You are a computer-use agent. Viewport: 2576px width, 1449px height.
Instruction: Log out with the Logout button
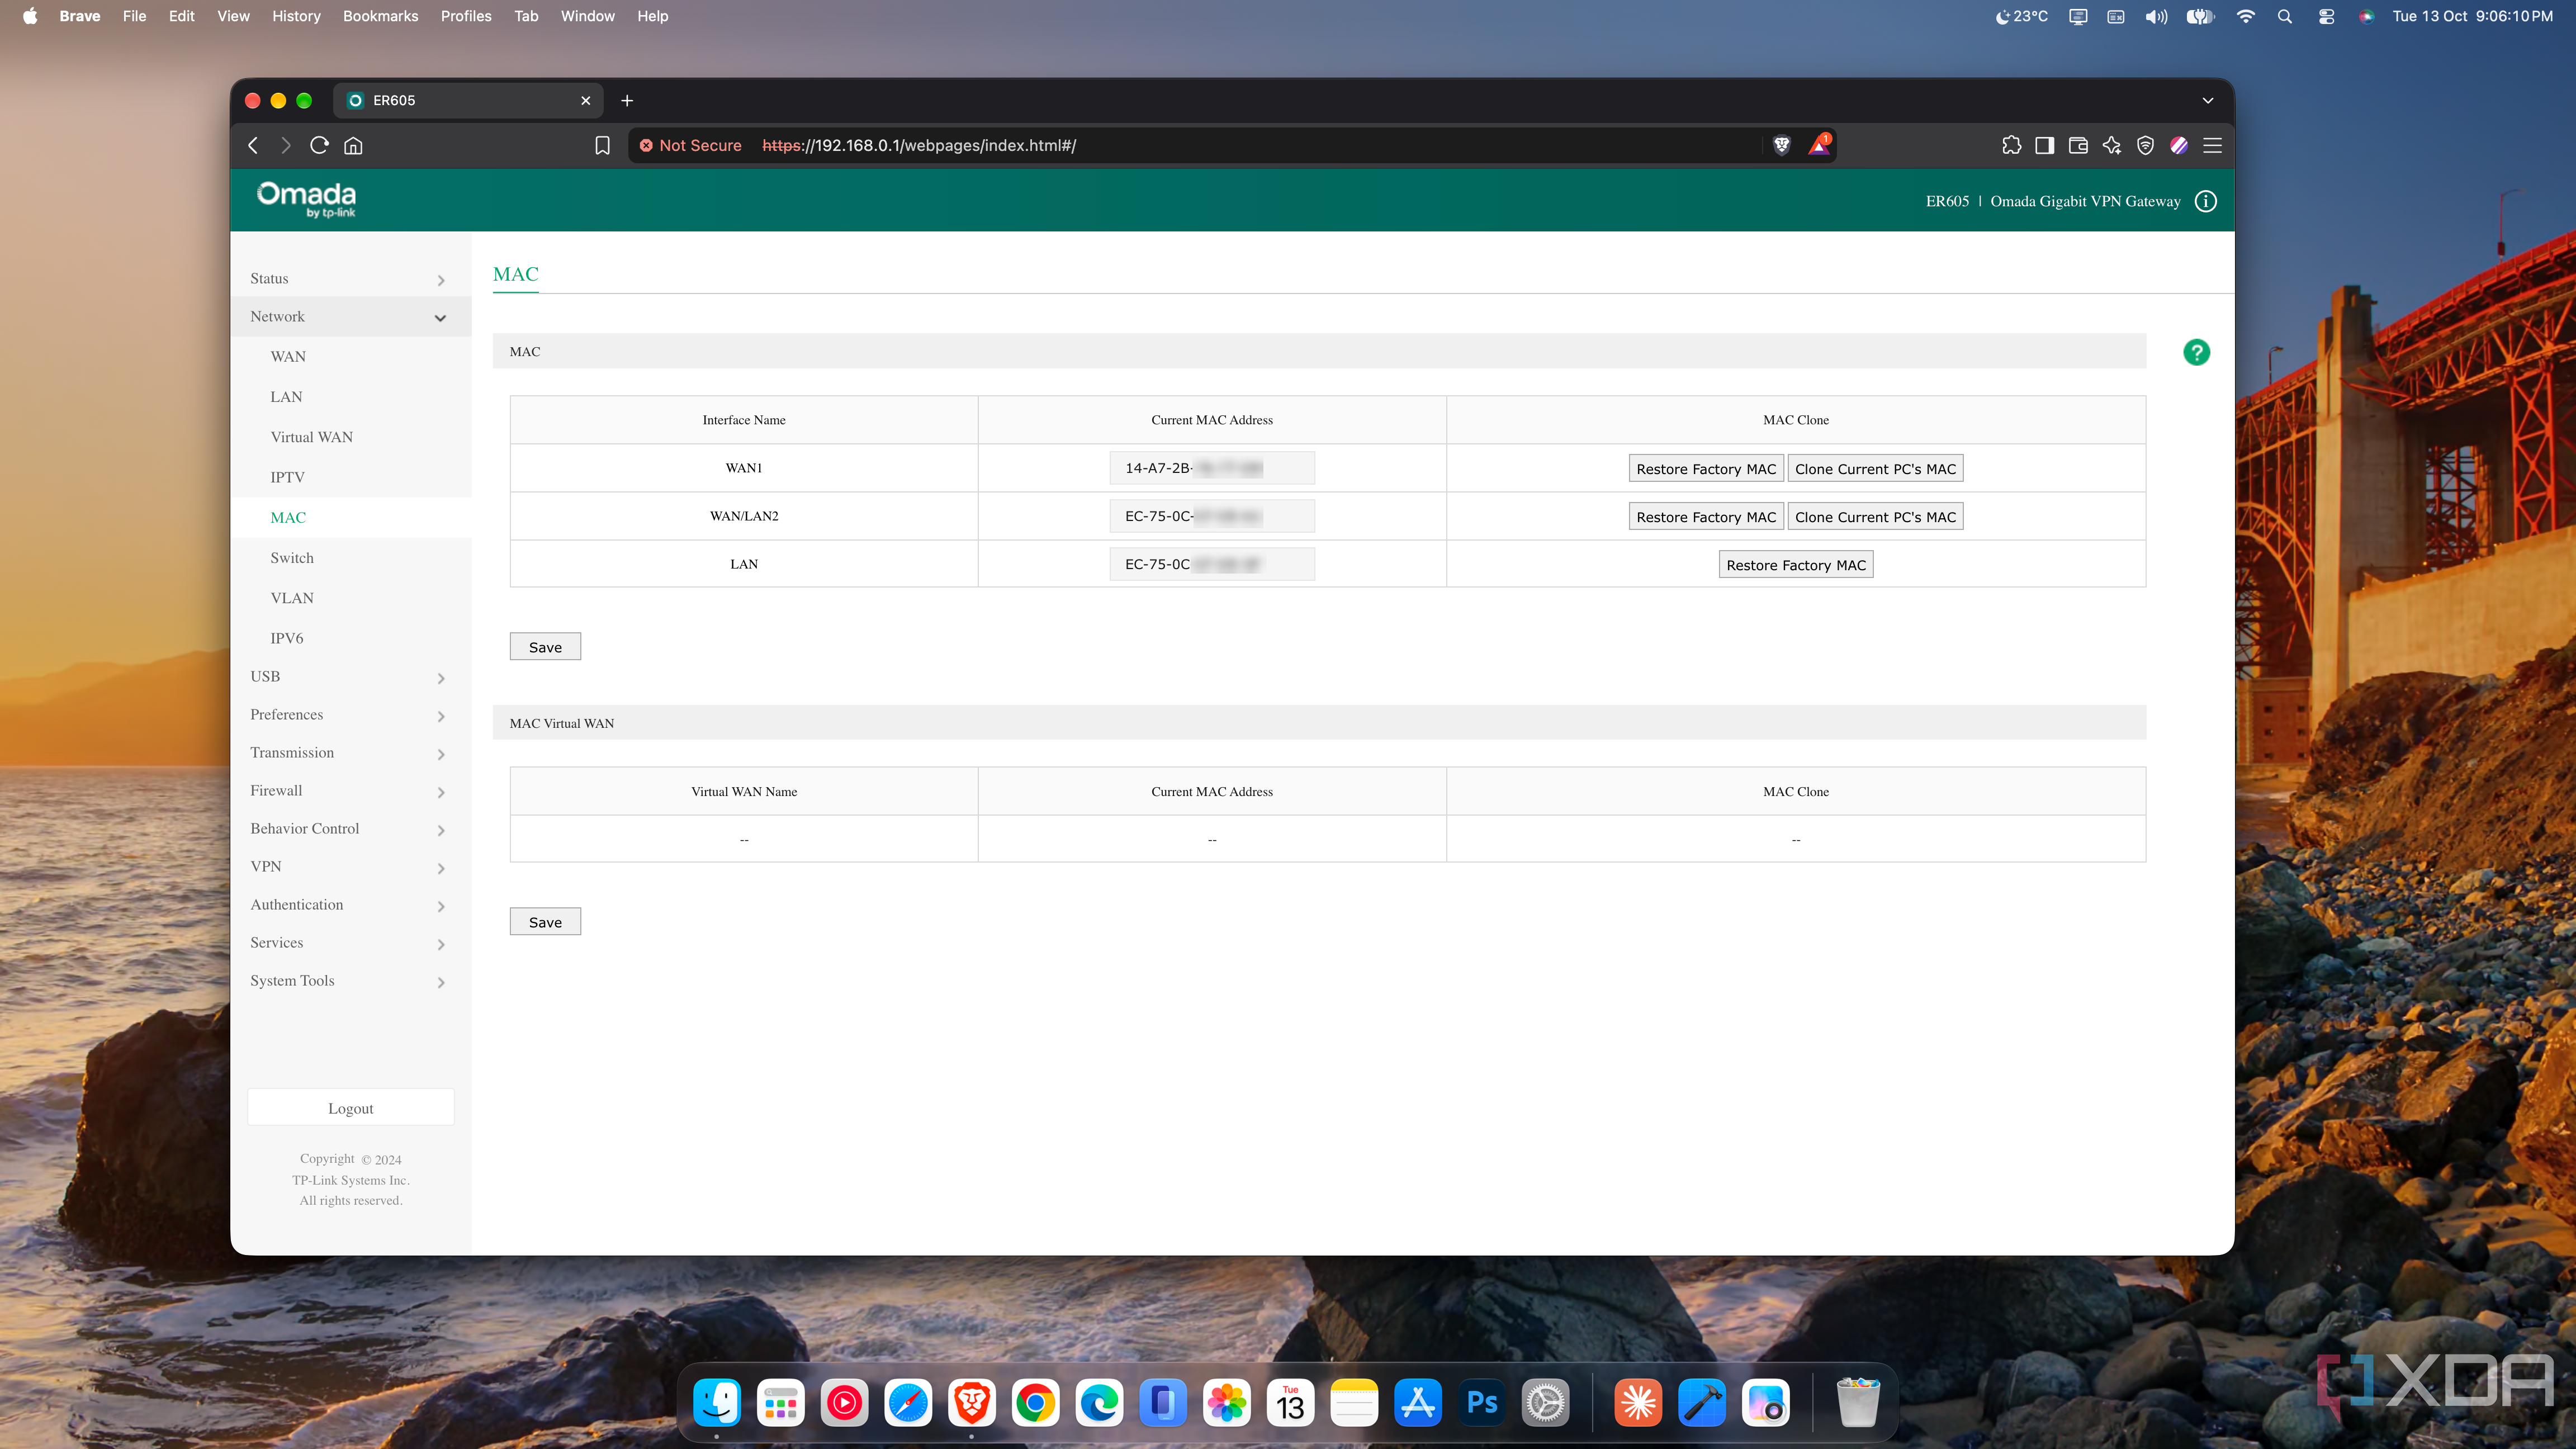click(350, 1107)
